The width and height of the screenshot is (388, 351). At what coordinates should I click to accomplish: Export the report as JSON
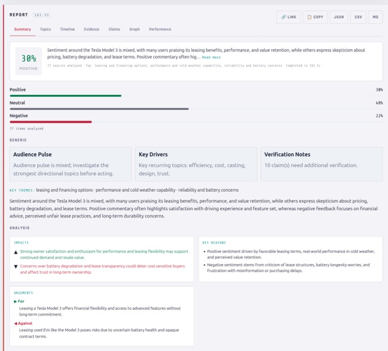pyautogui.click(x=339, y=17)
